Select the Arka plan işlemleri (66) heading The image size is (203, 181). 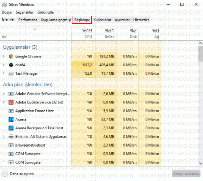coord(28,85)
